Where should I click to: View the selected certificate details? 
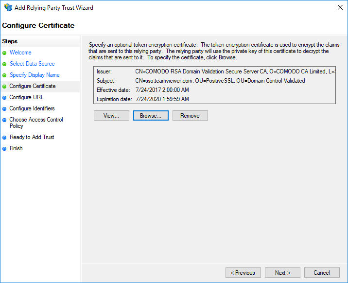111,116
